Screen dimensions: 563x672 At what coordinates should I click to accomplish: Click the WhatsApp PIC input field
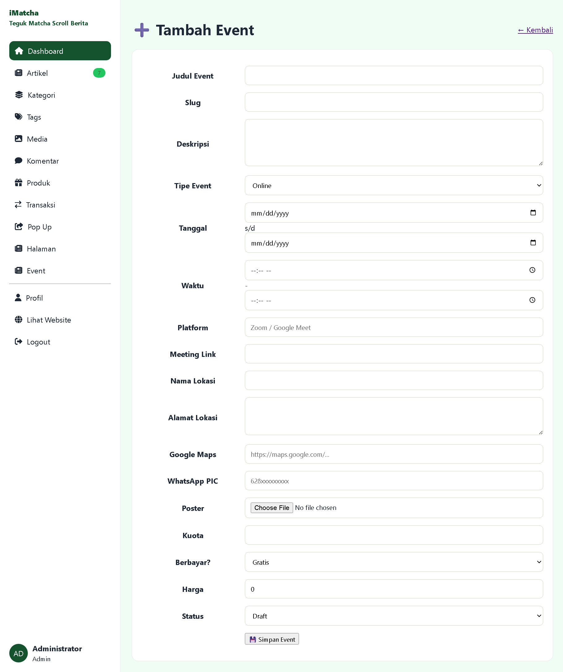pos(394,481)
